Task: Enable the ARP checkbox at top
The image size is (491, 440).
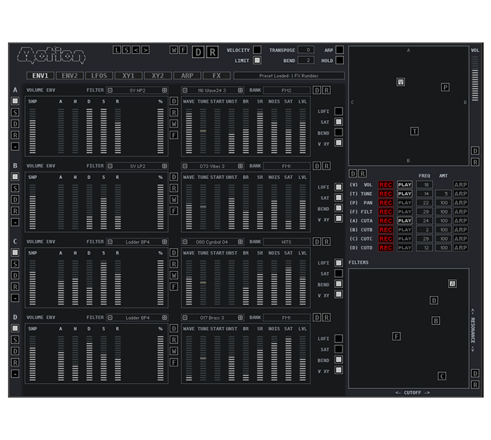Action: pyautogui.click(x=339, y=50)
